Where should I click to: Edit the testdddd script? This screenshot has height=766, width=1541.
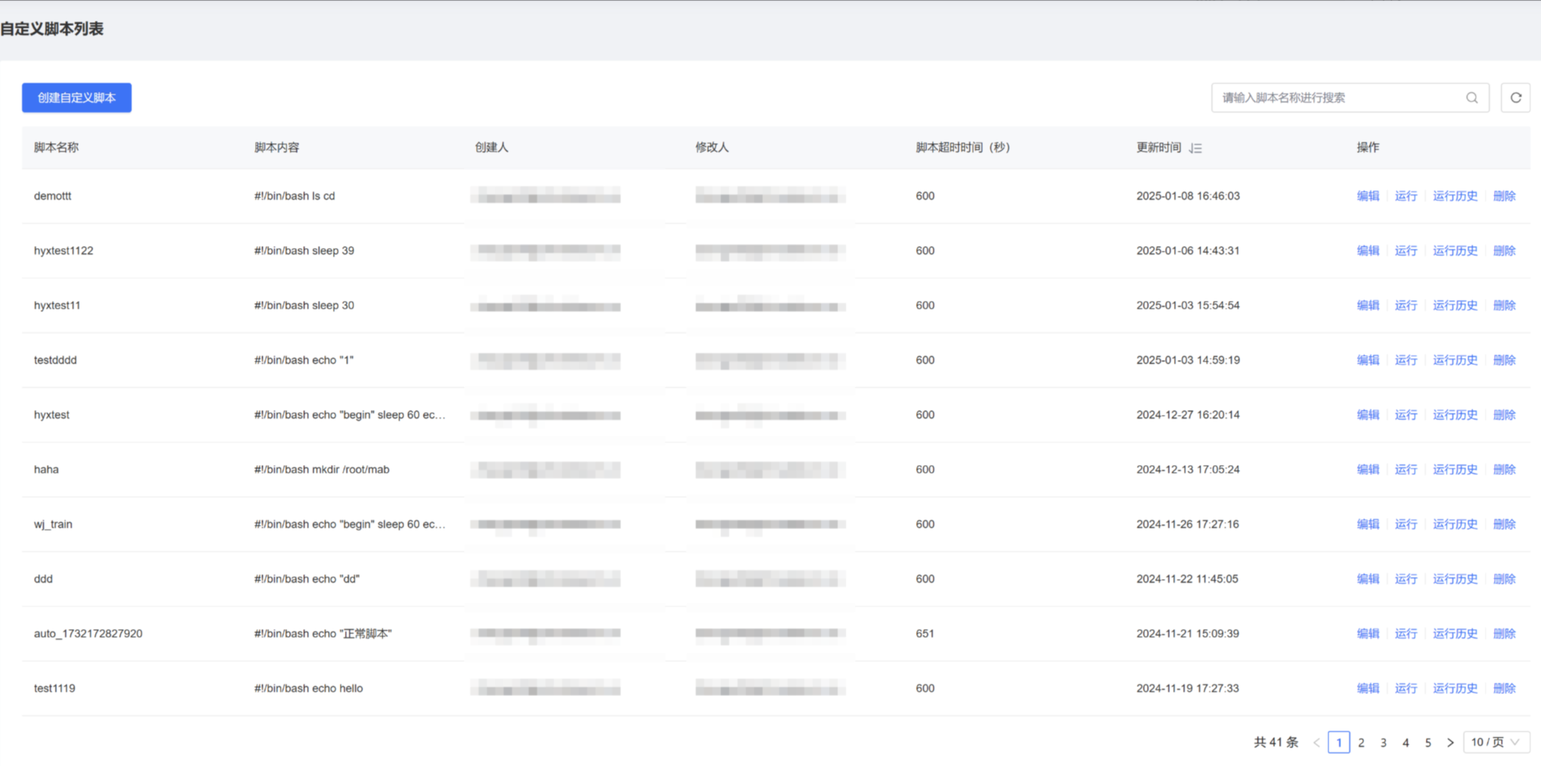pos(1367,360)
